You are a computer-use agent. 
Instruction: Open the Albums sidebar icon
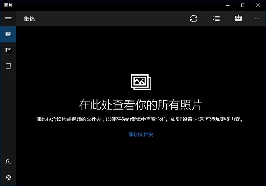pos(8,50)
